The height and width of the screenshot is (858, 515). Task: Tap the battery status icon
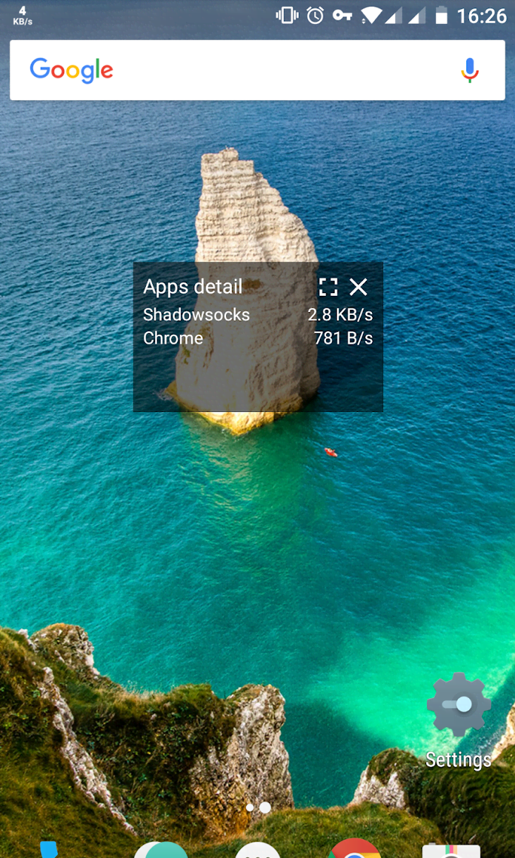(x=441, y=15)
